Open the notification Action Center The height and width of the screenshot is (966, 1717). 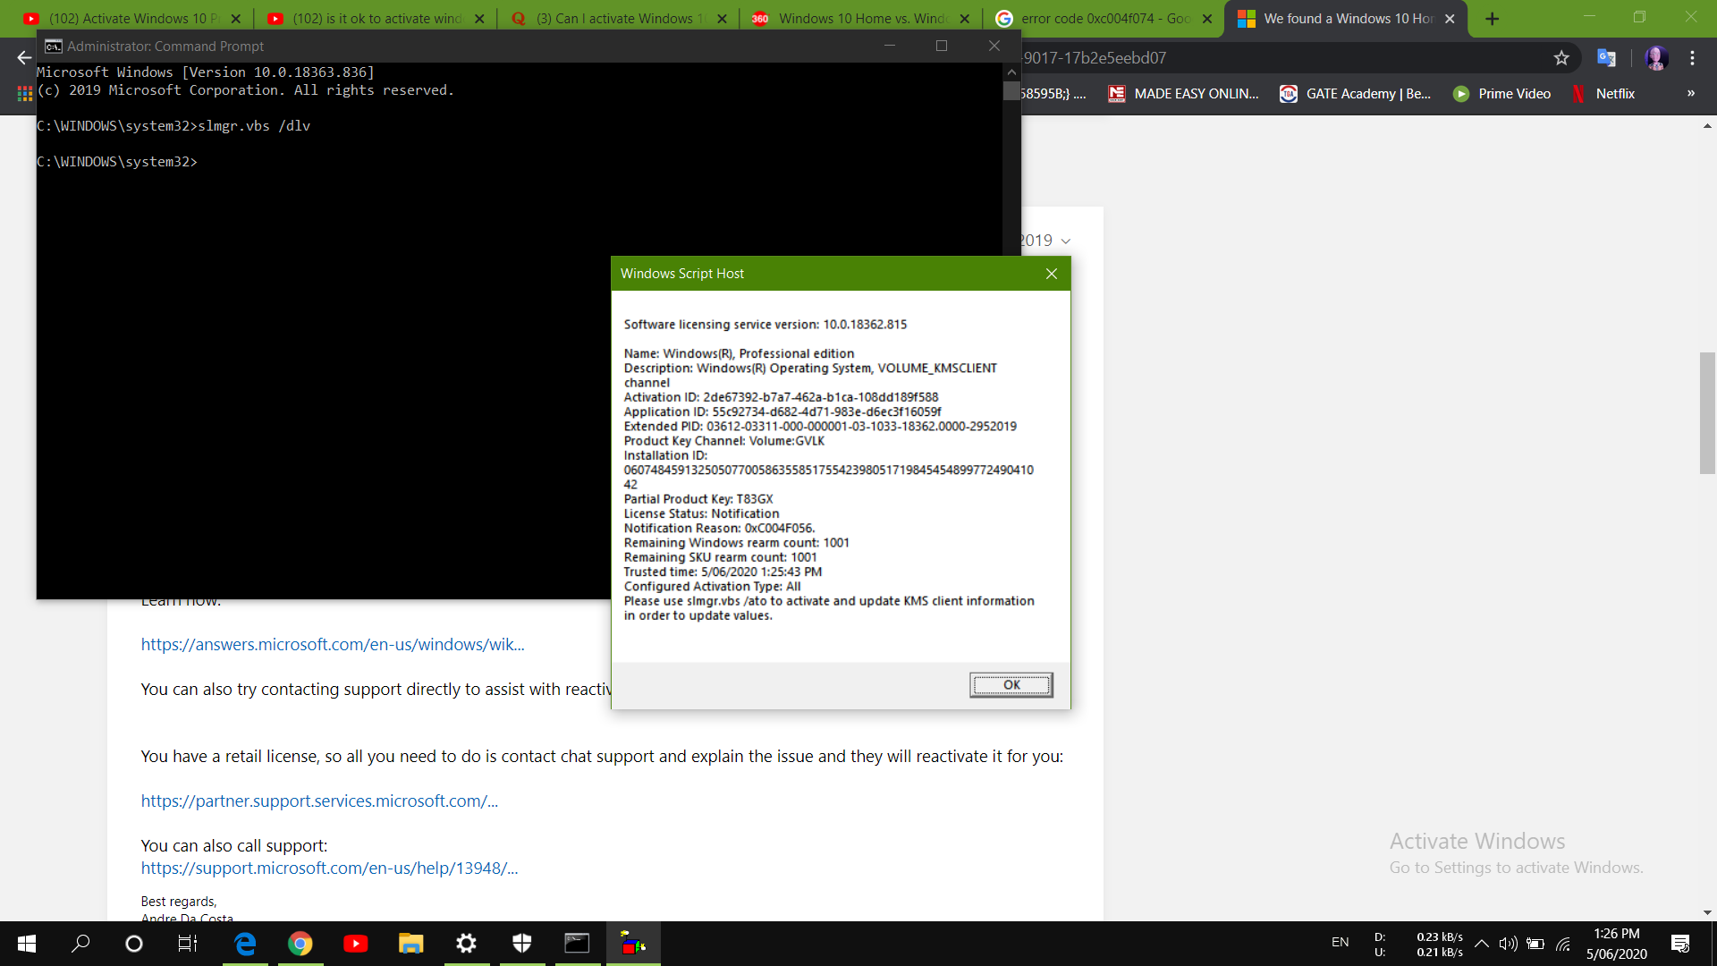coord(1680,944)
